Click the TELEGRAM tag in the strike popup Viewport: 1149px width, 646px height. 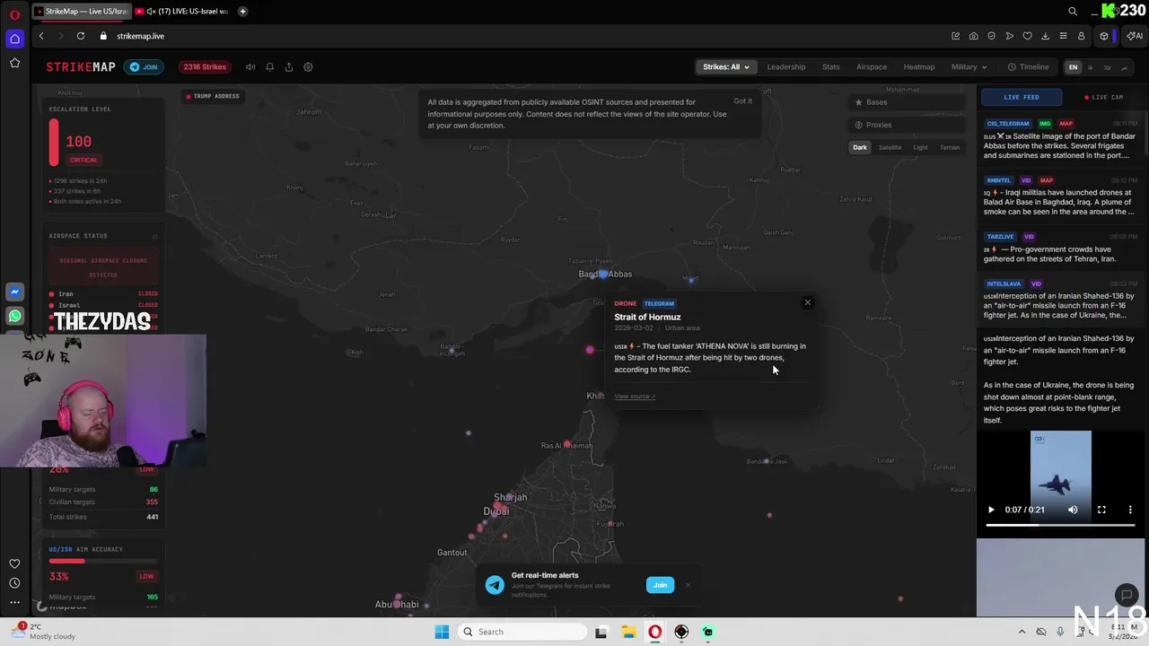[x=659, y=303]
